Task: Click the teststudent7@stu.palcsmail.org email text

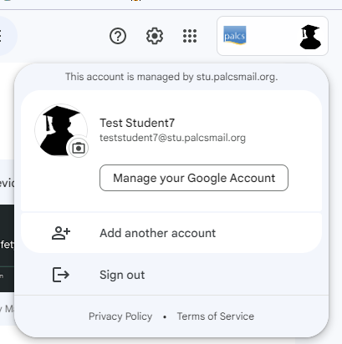Action: tap(172, 138)
